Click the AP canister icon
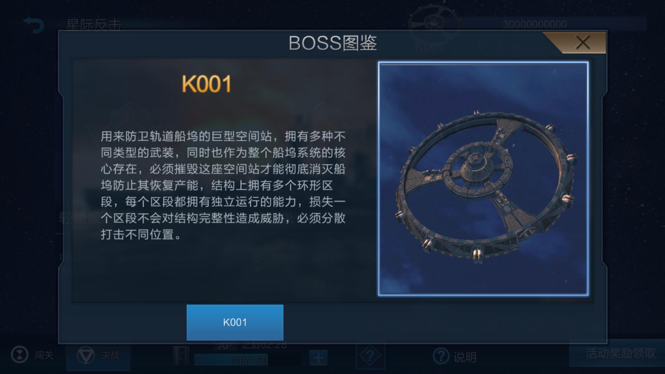Viewport: 665px width, 374px height. (181, 355)
